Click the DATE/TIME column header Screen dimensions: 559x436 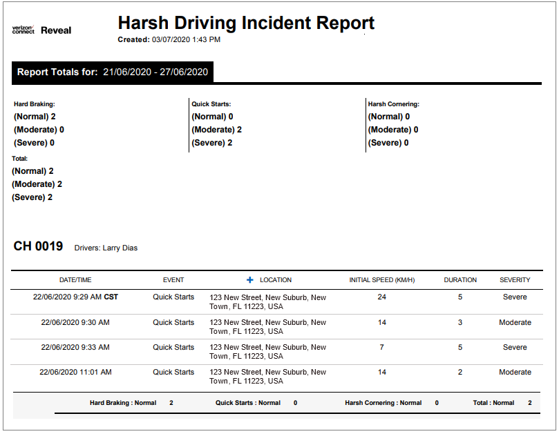75,280
